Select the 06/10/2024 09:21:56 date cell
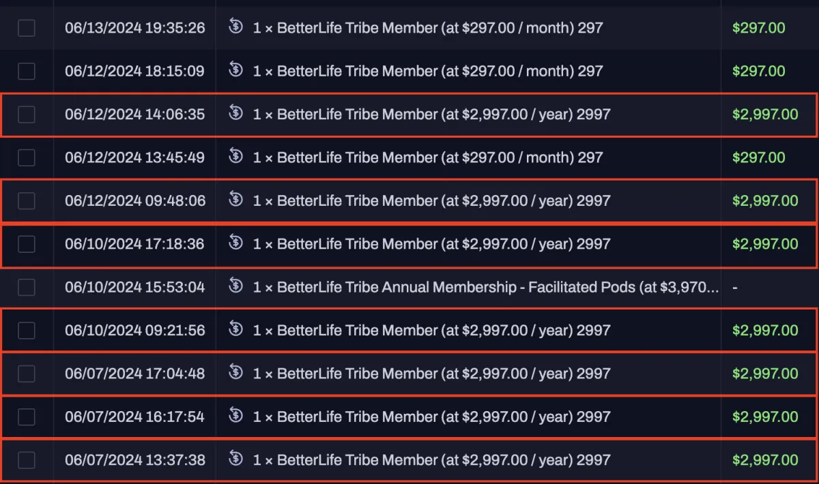The height and width of the screenshot is (484, 819). tap(135, 331)
